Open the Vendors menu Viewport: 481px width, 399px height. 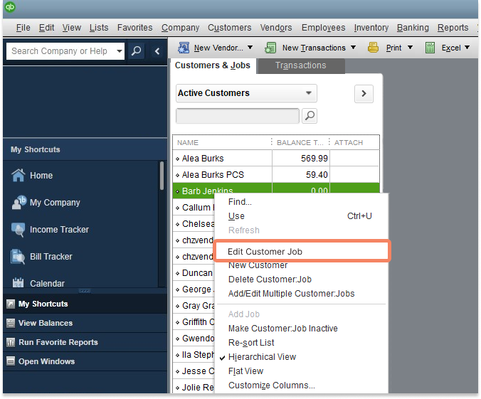[x=276, y=28]
